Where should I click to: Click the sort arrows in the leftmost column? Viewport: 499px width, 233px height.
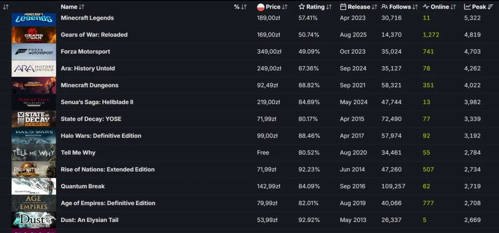6,7
